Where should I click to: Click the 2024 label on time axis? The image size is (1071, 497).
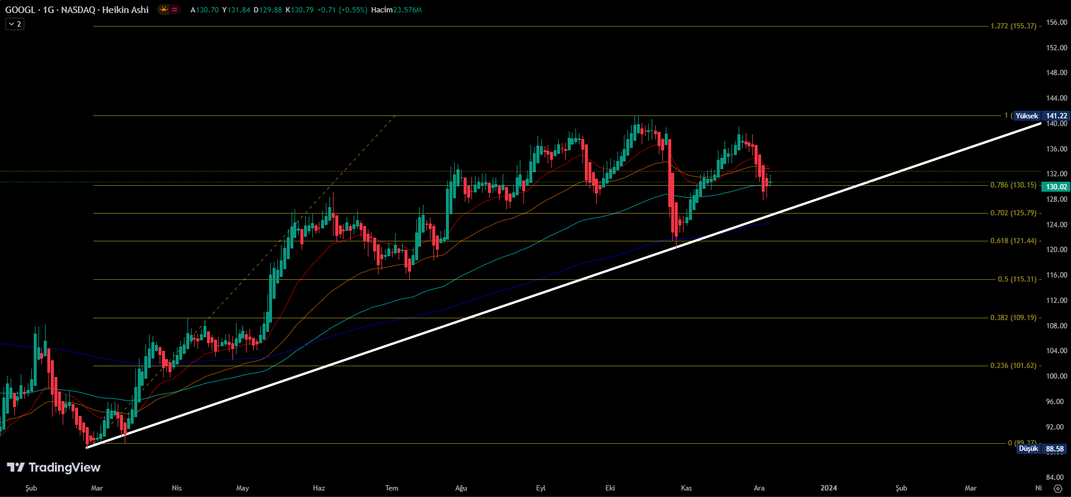point(829,488)
